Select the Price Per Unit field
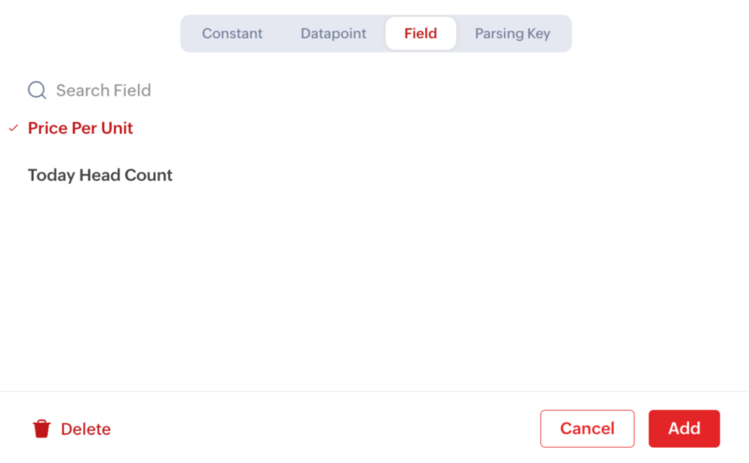 80,128
